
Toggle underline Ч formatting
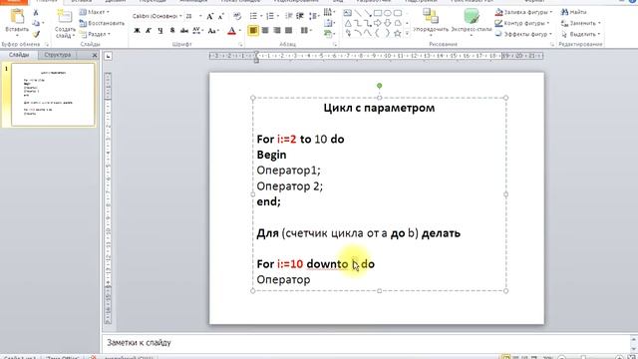160,31
